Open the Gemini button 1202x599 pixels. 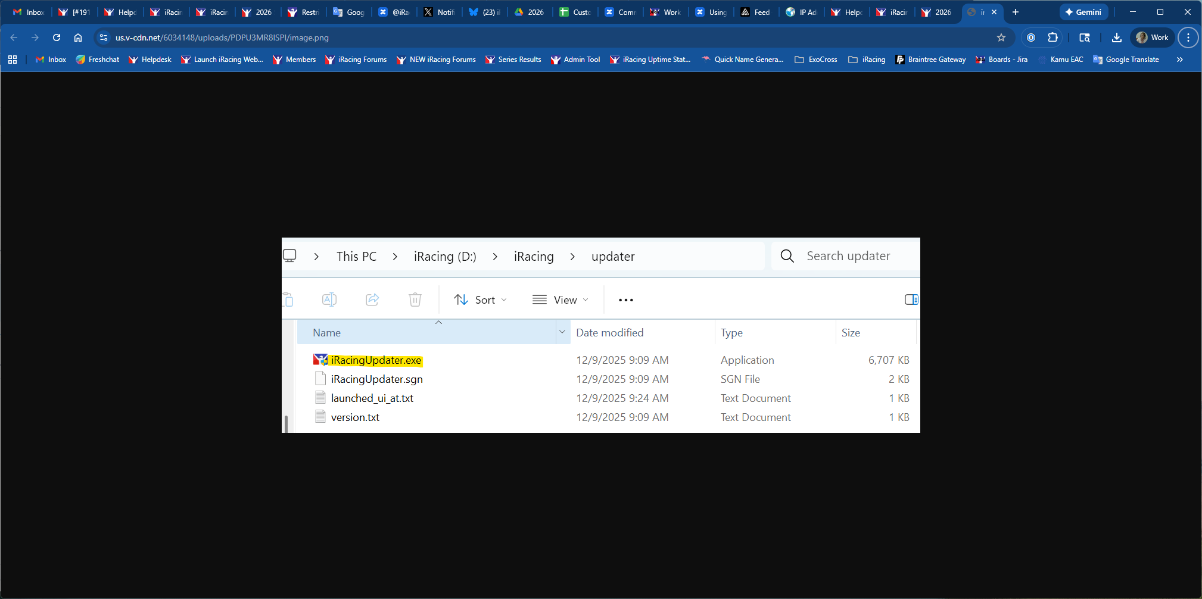pos(1083,12)
